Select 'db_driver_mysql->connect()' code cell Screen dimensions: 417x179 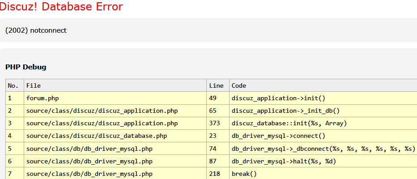323,136
